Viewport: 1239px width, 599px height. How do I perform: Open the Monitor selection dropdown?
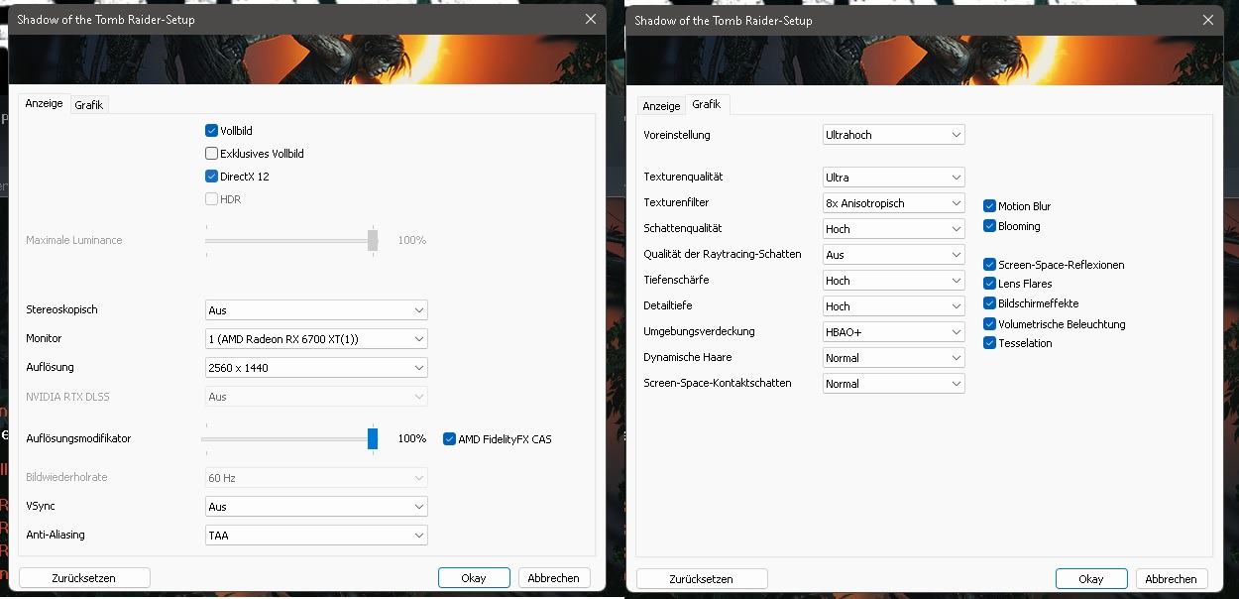pos(316,339)
